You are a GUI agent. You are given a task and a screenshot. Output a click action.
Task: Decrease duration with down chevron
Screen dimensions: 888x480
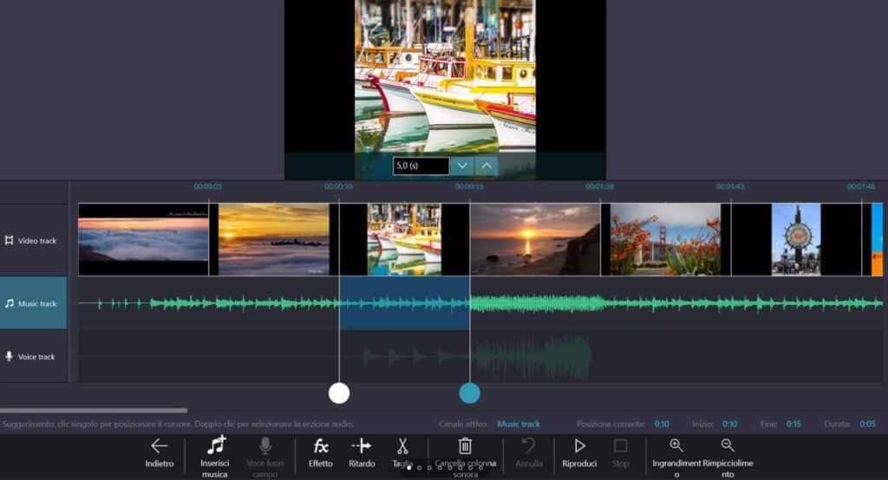pos(462,165)
